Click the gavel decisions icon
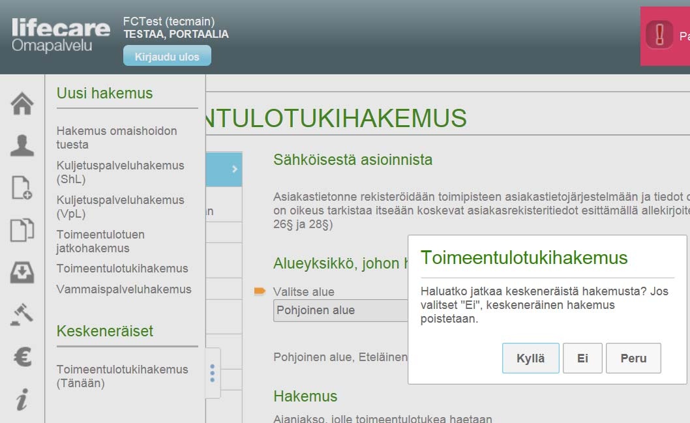This screenshot has height=423, width=690. (x=22, y=314)
